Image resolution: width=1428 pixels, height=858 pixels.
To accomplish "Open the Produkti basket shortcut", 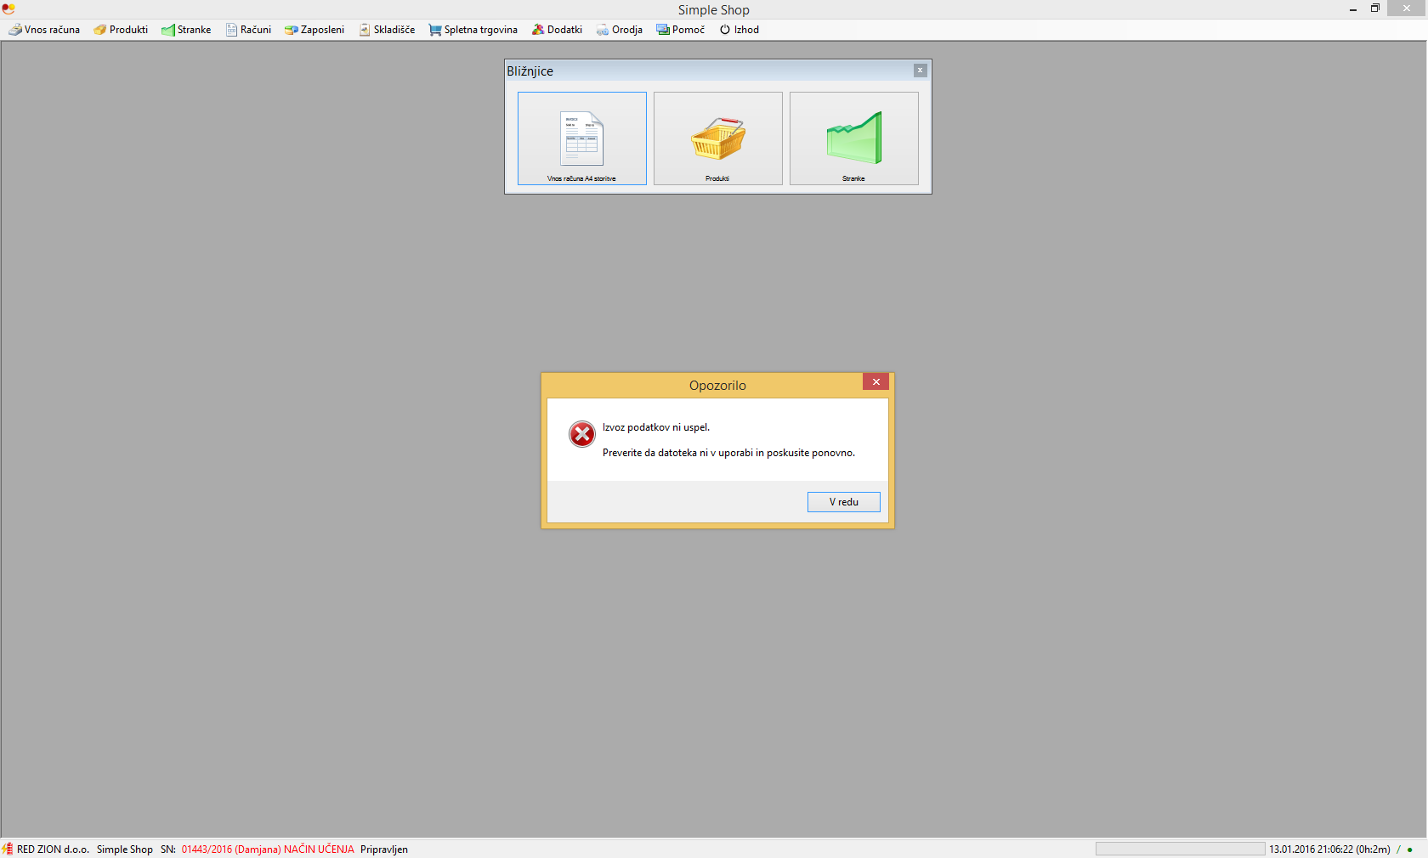I will [717, 138].
